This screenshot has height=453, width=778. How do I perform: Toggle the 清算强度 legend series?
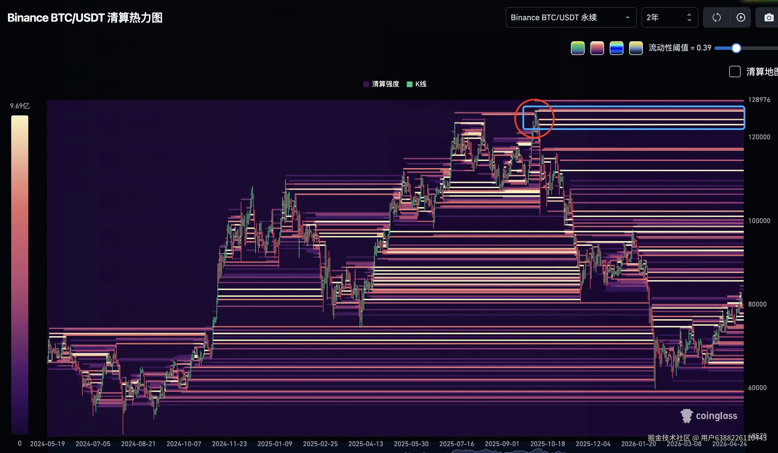click(381, 84)
